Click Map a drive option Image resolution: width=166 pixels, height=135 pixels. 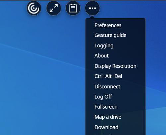coord(108,117)
